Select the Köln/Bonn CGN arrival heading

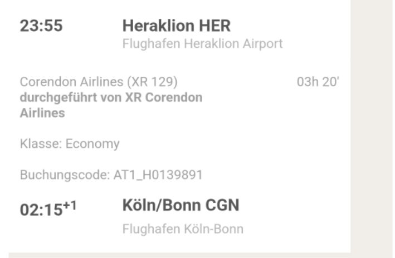point(181,205)
